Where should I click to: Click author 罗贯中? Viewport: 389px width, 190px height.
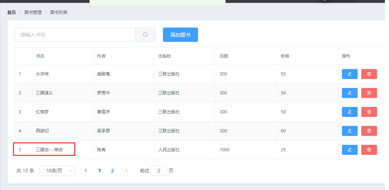pos(104,93)
